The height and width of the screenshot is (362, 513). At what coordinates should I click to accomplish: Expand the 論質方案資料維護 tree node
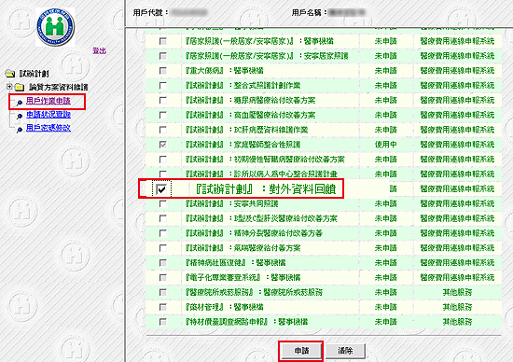coord(9,87)
